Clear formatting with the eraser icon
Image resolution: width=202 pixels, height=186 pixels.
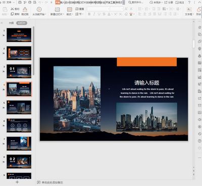126,14
